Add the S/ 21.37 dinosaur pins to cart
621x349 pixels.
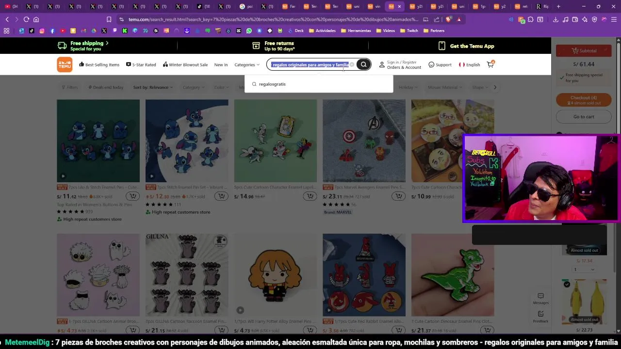pyautogui.click(x=487, y=331)
